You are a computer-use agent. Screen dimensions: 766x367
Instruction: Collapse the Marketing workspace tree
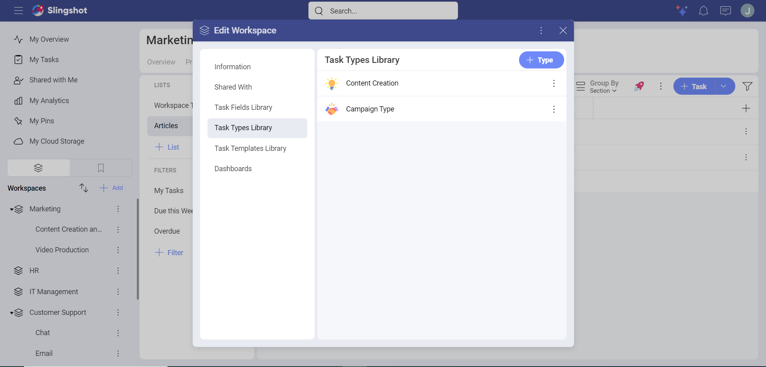coord(12,209)
